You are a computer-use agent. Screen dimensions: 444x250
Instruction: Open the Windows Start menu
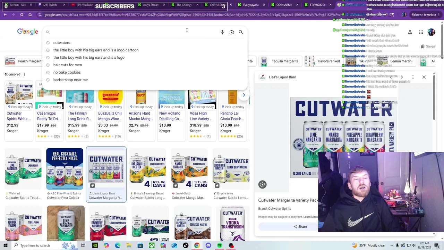click(x=5, y=245)
